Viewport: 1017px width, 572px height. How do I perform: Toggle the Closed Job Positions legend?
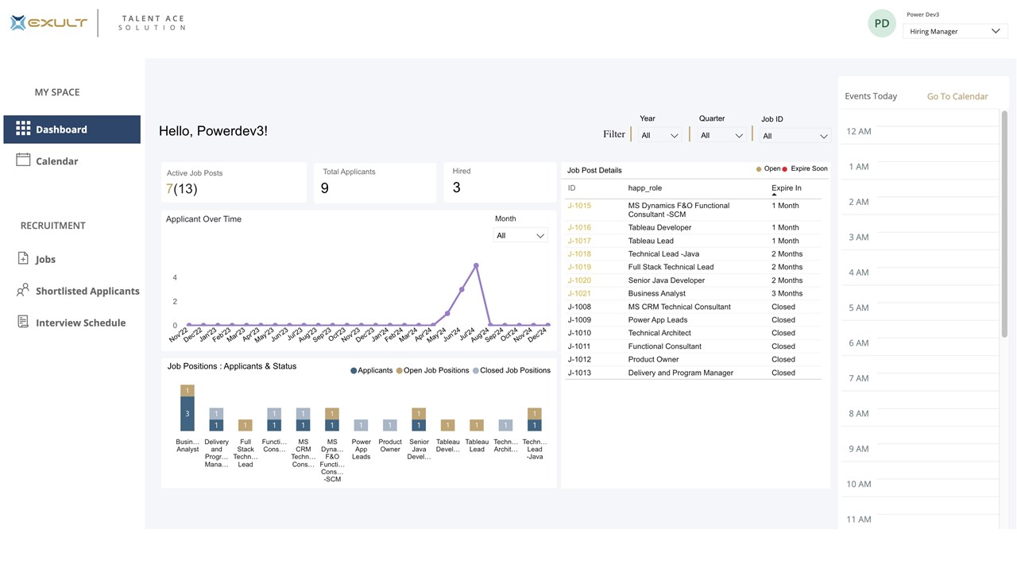click(x=476, y=370)
